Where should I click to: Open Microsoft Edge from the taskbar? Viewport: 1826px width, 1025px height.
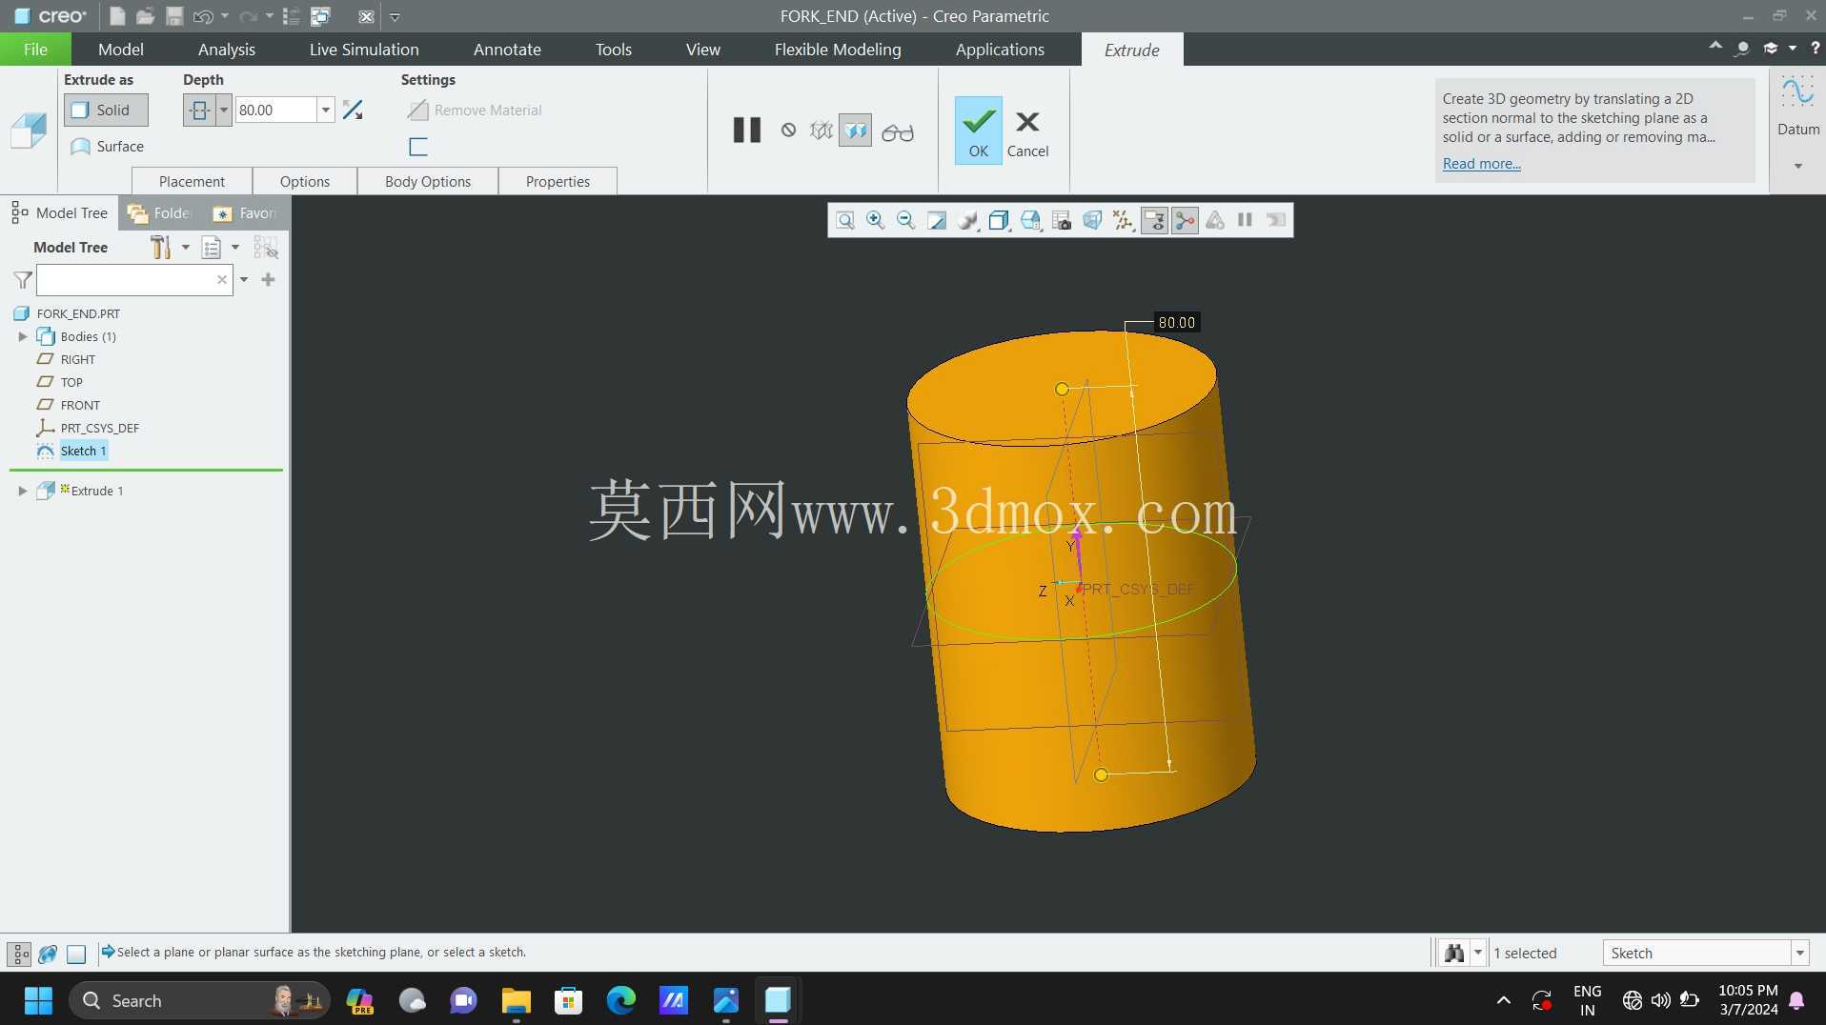click(621, 1000)
